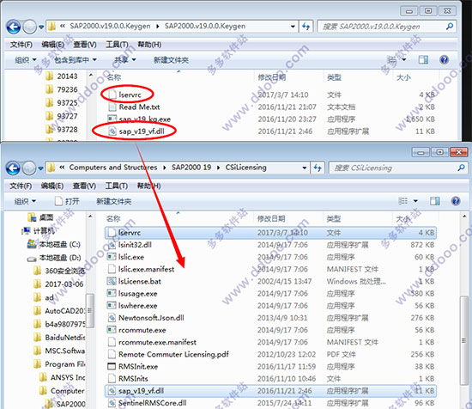Click search magnifier in CSiLicensing window
This screenshot has width=472, height=409.
(461, 168)
